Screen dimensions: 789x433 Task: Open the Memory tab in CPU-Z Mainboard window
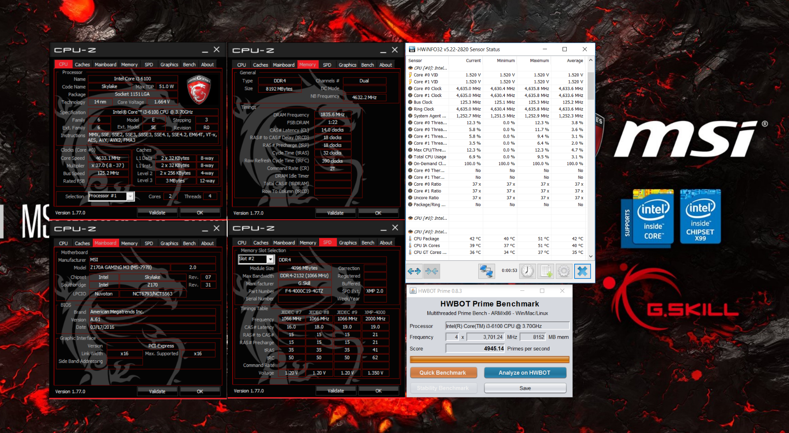click(x=129, y=243)
